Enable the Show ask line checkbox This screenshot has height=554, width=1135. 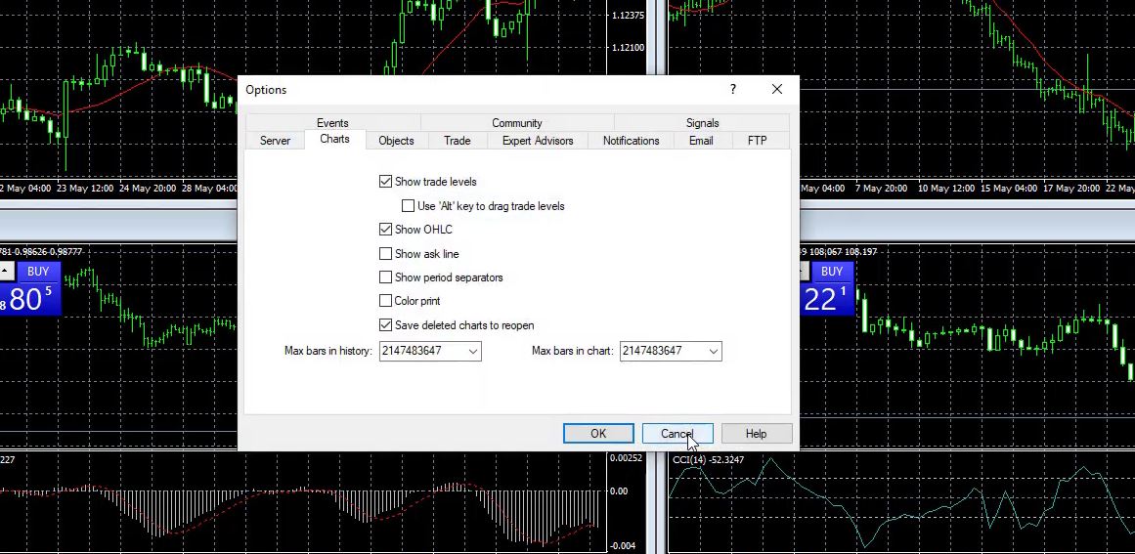click(386, 254)
